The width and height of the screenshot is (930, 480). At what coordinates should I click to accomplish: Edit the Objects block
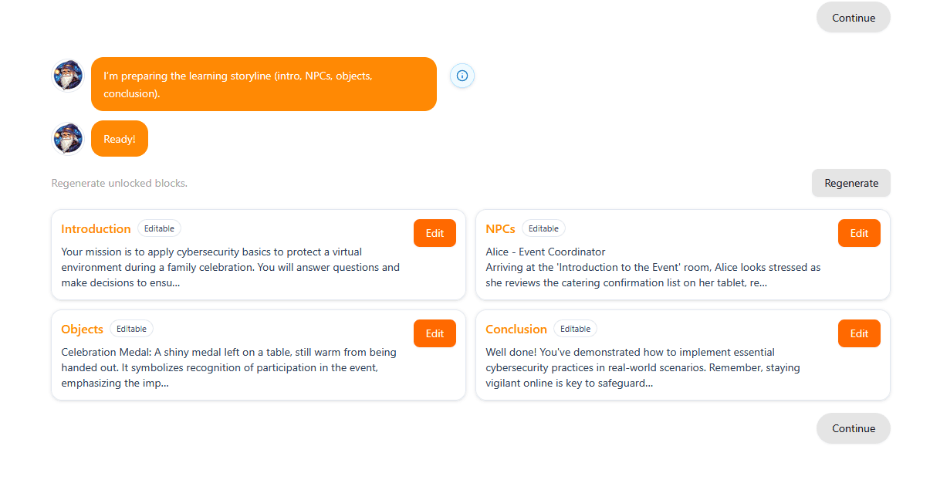pyautogui.click(x=435, y=333)
